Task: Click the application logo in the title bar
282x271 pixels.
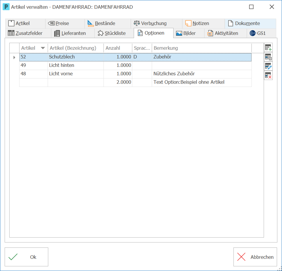Action: [6, 7]
